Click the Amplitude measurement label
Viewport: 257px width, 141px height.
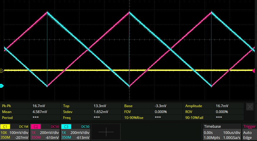(x=194, y=106)
